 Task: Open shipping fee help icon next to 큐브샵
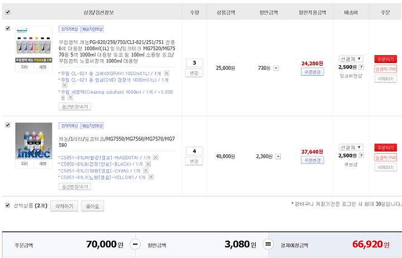pos(361,155)
